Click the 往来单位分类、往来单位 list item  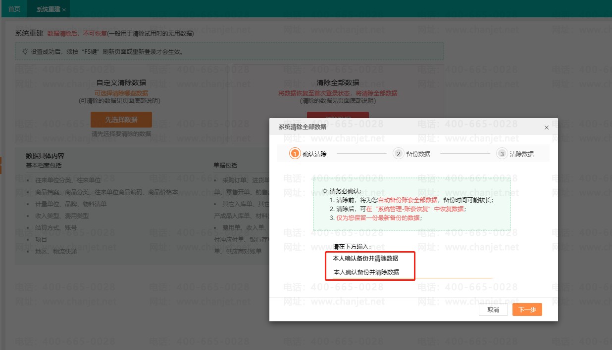point(68,180)
